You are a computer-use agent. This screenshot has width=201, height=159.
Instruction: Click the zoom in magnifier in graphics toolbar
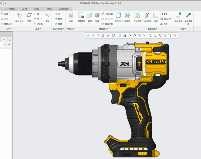pos(93,35)
